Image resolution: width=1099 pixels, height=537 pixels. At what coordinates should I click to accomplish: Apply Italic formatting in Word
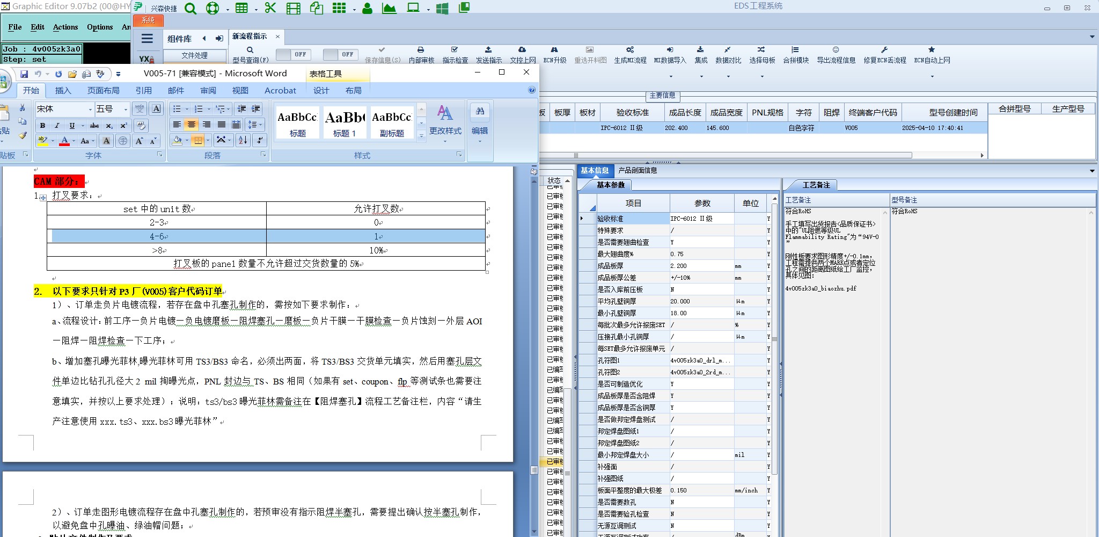coord(57,126)
